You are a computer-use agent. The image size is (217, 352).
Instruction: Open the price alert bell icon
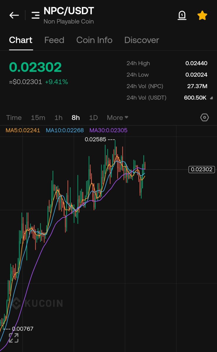[x=182, y=16]
